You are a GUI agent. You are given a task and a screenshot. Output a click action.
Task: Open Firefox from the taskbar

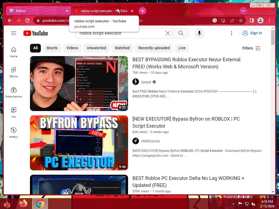[23, 204]
